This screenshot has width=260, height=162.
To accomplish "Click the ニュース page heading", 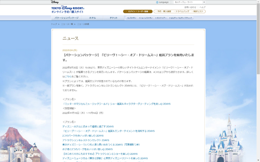I will [70, 38].
